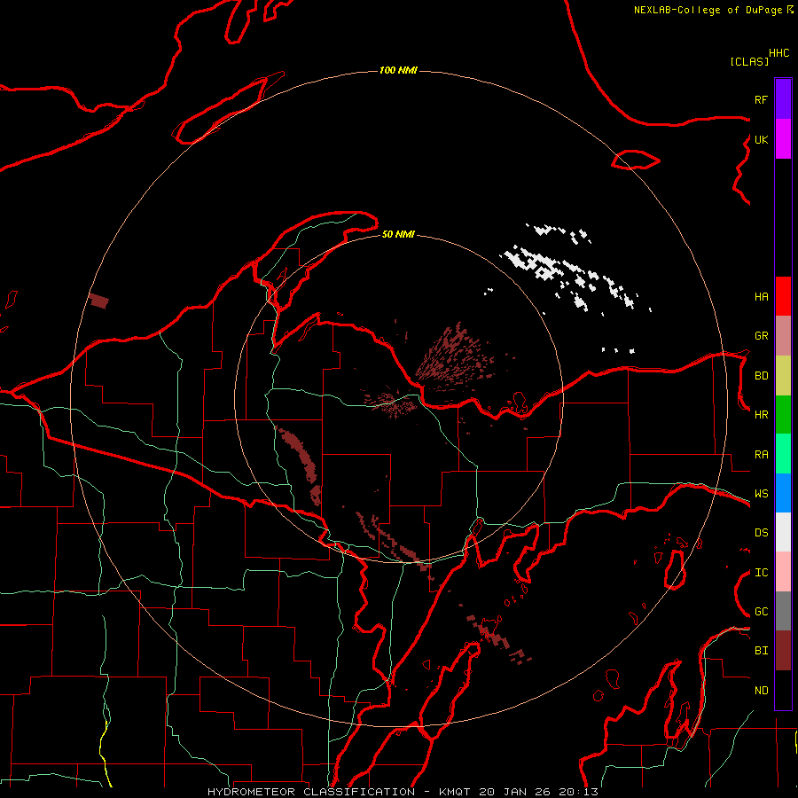This screenshot has height=798, width=798.
Task: Click the IC legend label
Action: click(x=761, y=573)
